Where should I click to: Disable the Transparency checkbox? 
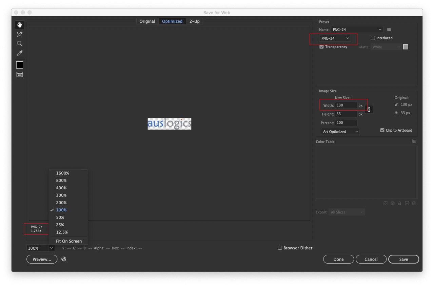321,47
